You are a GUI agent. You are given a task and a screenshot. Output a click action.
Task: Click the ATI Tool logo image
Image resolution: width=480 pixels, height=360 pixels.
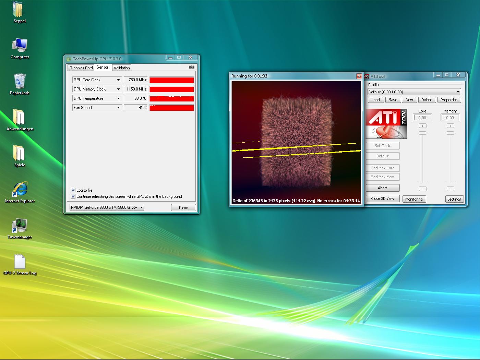pos(386,124)
